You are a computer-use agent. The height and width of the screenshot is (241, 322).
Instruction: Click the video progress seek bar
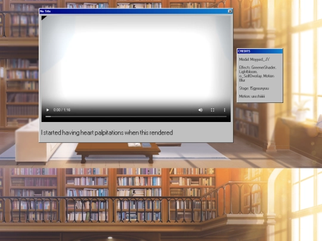pyautogui.click(x=136, y=117)
